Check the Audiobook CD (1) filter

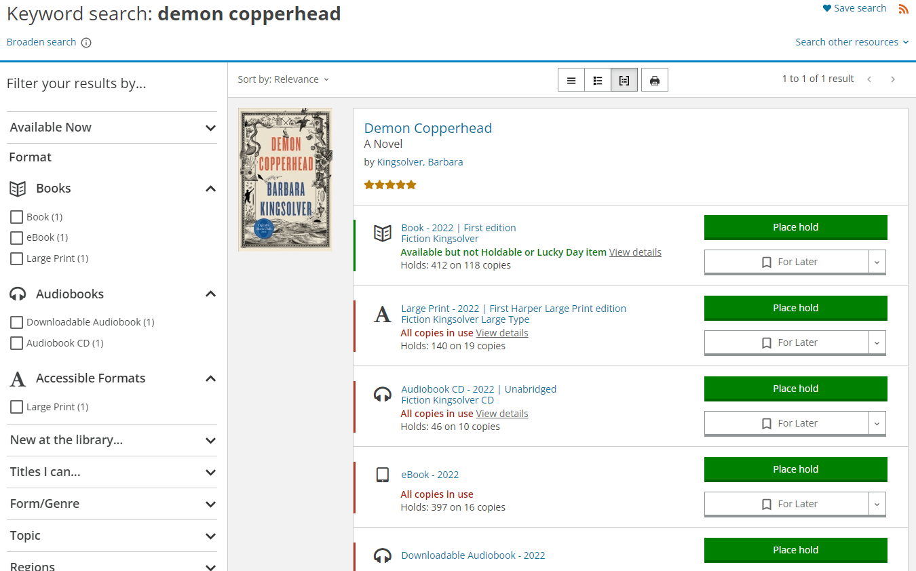pyautogui.click(x=16, y=343)
